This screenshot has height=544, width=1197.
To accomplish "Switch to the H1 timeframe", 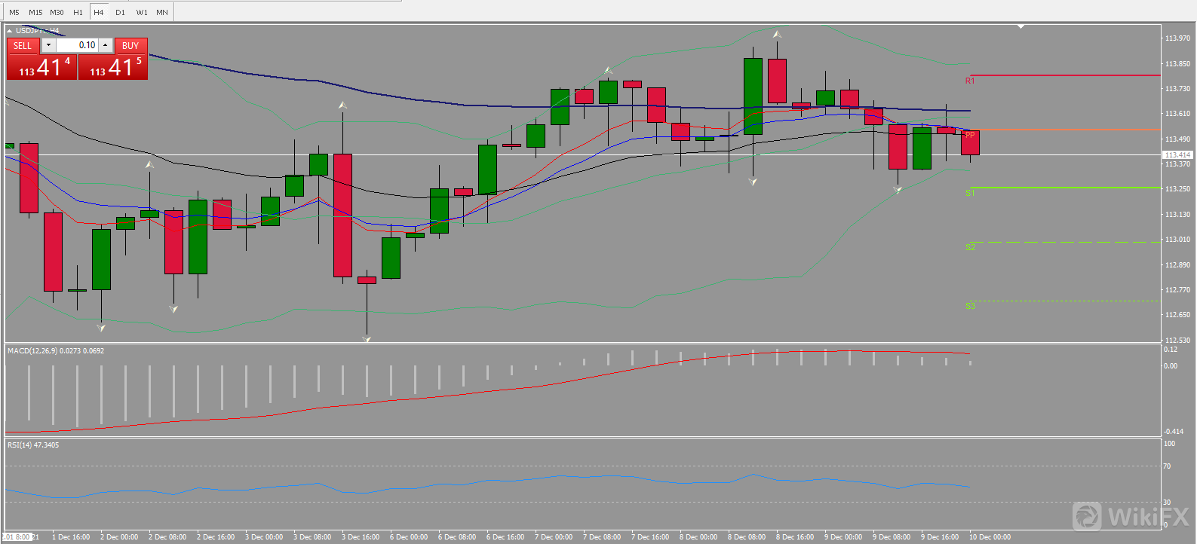I will [x=78, y=12].
